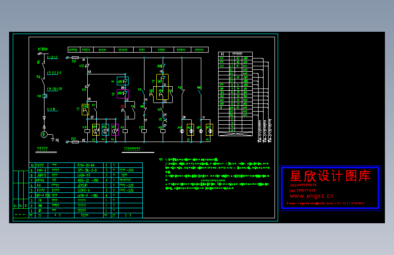Screen dimensions: 394x255
Task: Click the magenta-boxed JSB2 pushbutton contact
Action: (x=123, y=94)
